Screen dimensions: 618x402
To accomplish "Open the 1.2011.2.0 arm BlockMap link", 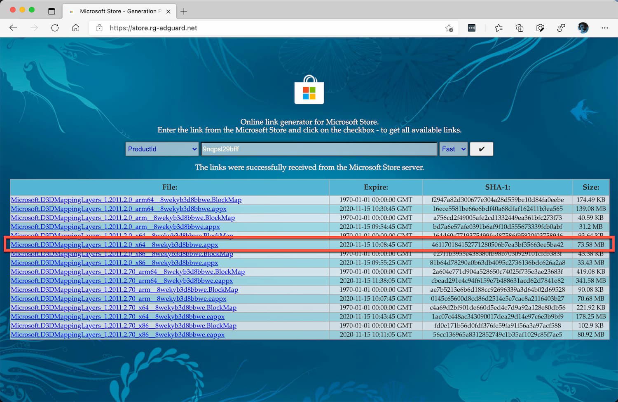I will click(x=123, y=218).
